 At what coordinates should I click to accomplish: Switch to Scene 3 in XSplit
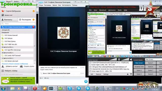(x=139, y=70)
